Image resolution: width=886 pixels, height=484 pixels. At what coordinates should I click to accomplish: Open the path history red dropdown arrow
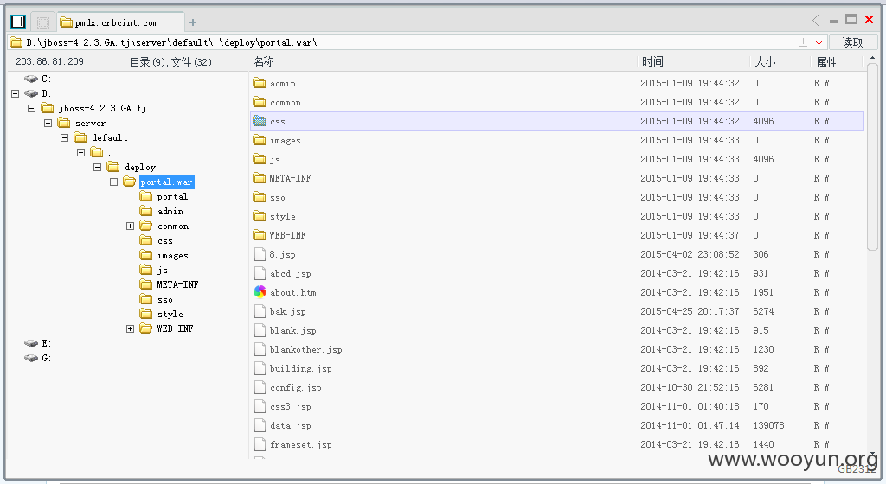coord(819,43)
